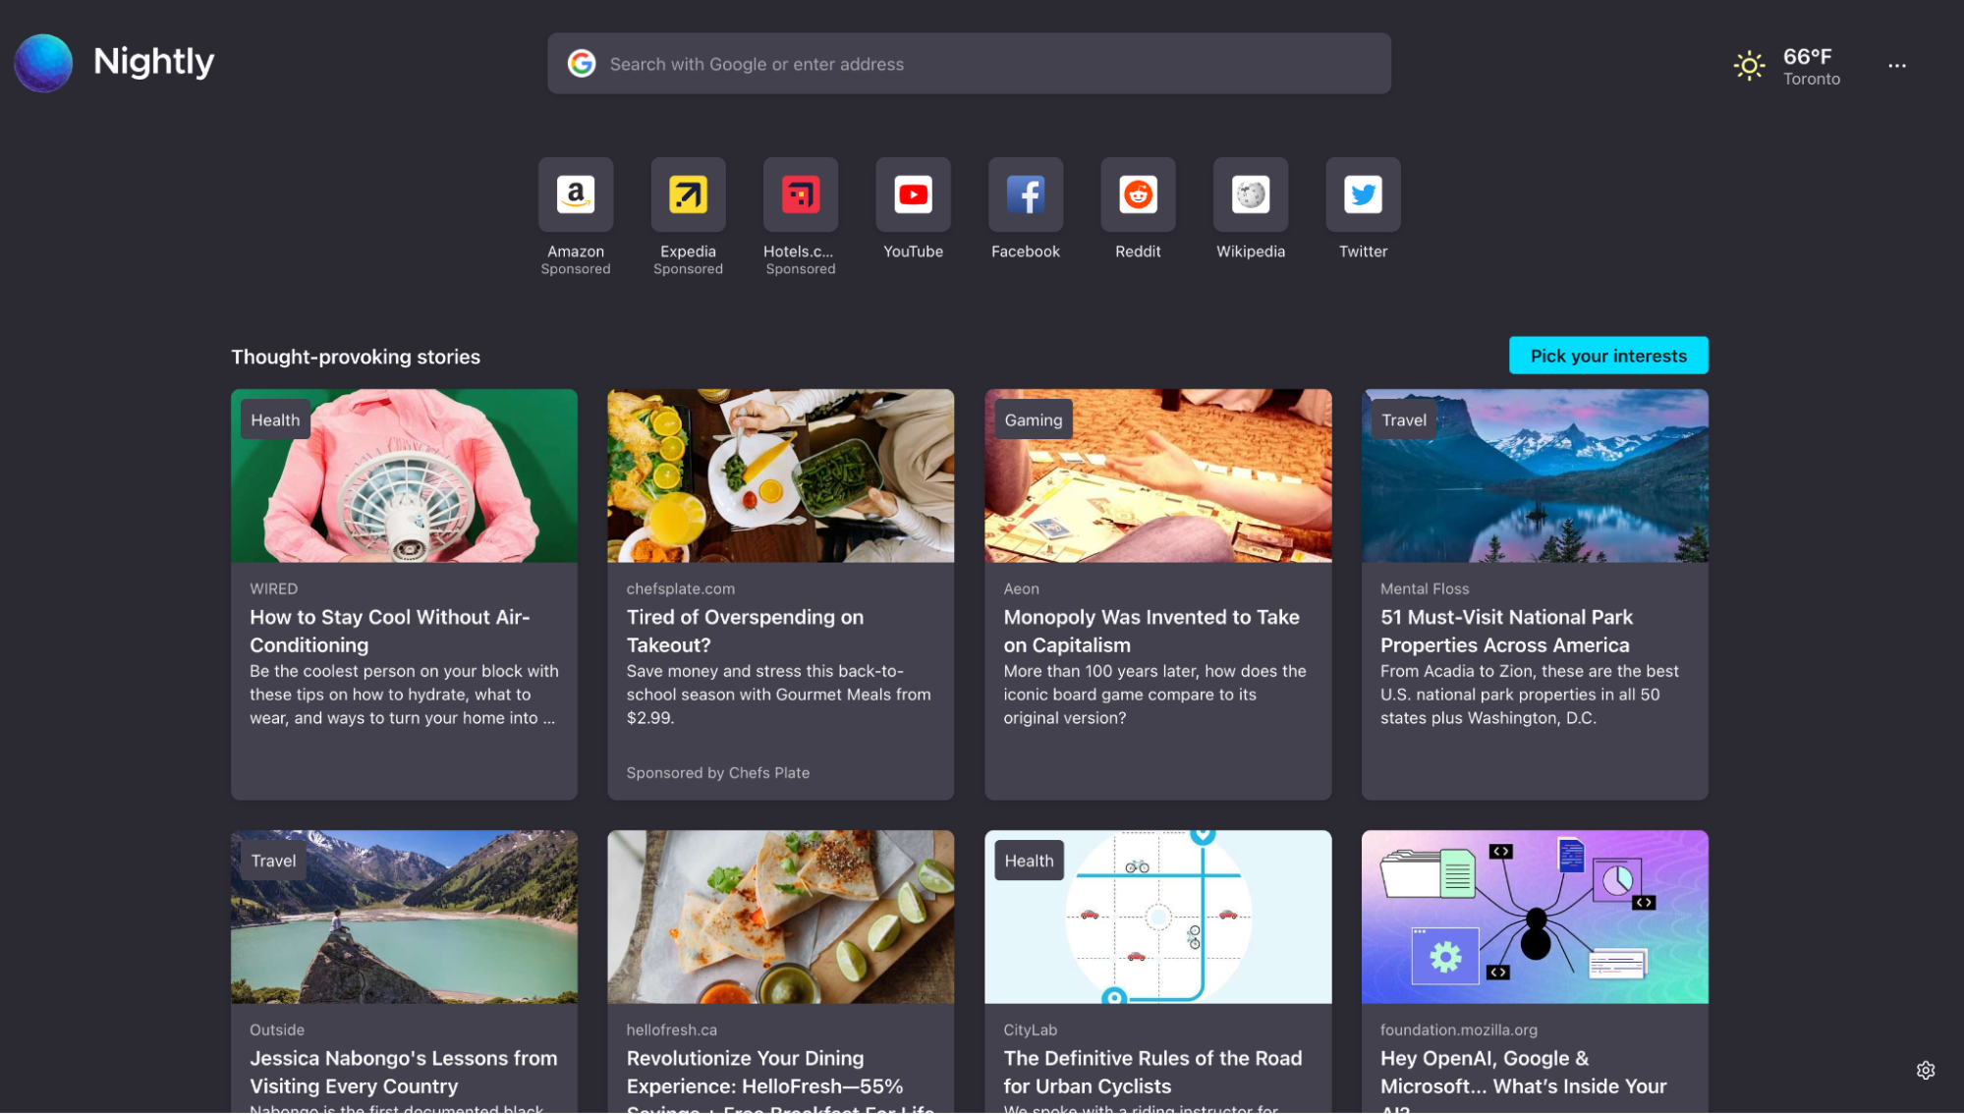Screen dimensions: 1964x1114
Task: Click the Google logo in search bar
Action: point(582,64)
